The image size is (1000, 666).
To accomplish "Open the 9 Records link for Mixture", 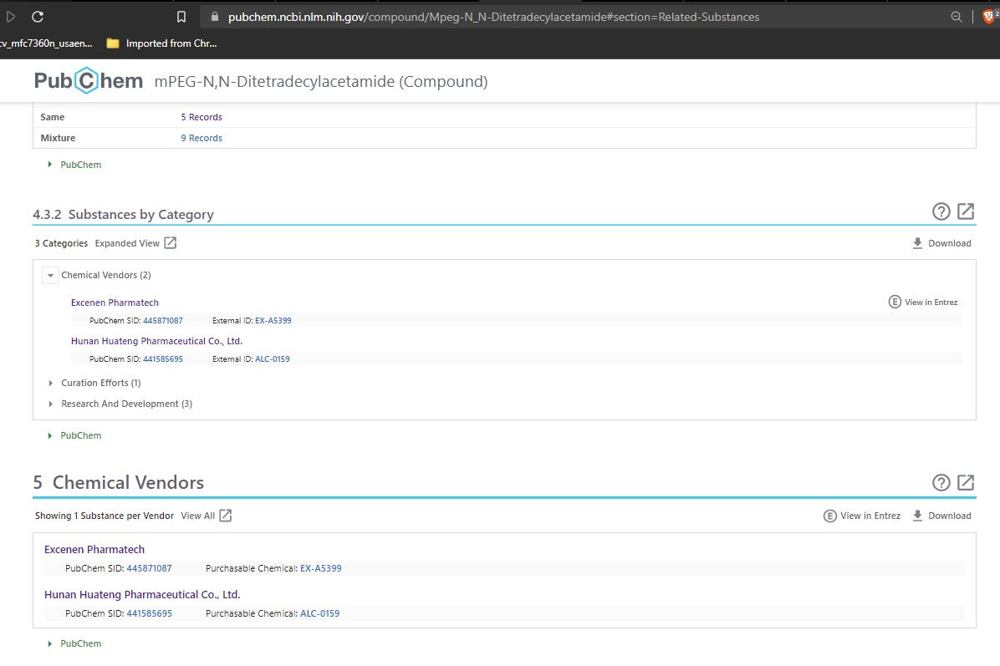I will click(x=202, y=139).
